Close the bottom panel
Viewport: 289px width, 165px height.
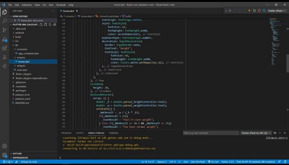tap(285, 133)
